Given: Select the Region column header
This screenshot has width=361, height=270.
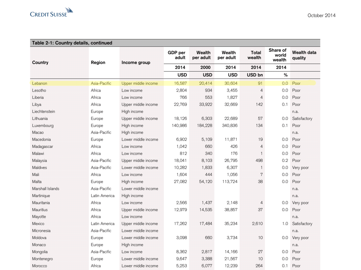Looking at the screenshot, I should click(98, 62).
